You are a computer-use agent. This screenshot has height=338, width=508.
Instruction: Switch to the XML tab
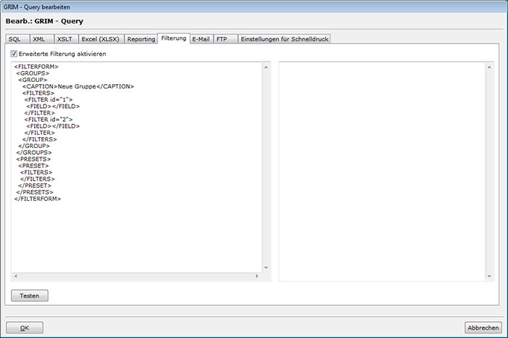[x=39, y=39]
